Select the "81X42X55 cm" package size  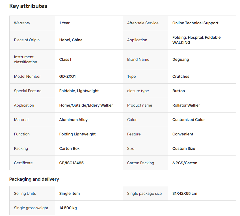185,193
